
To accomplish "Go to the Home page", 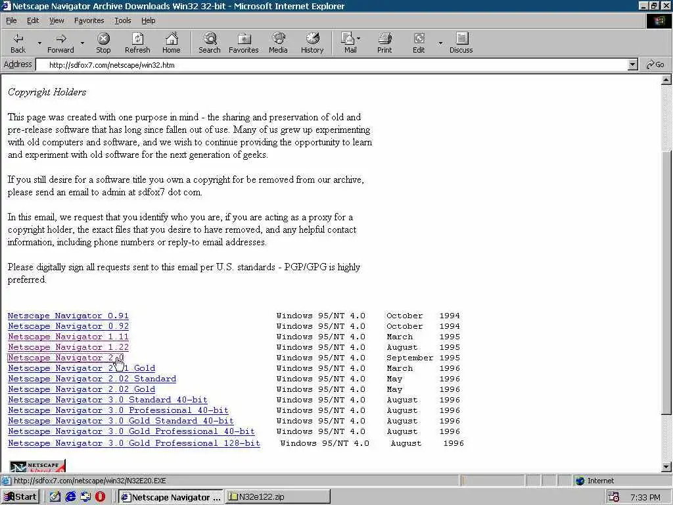I will point(172,43).
